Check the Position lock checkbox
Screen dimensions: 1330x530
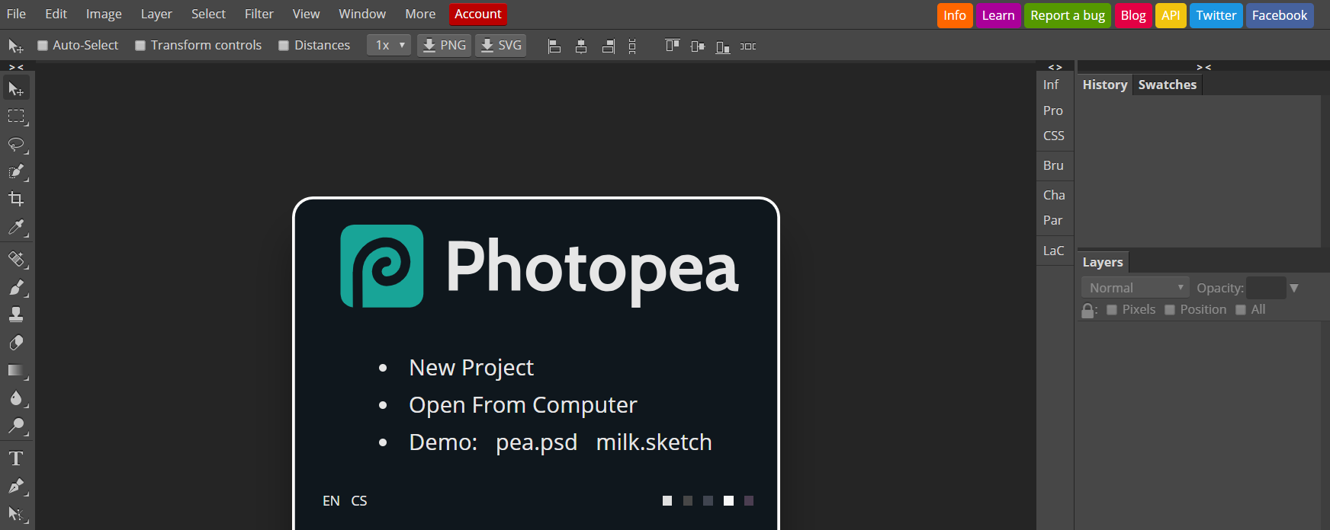(x=1170, y=310)
